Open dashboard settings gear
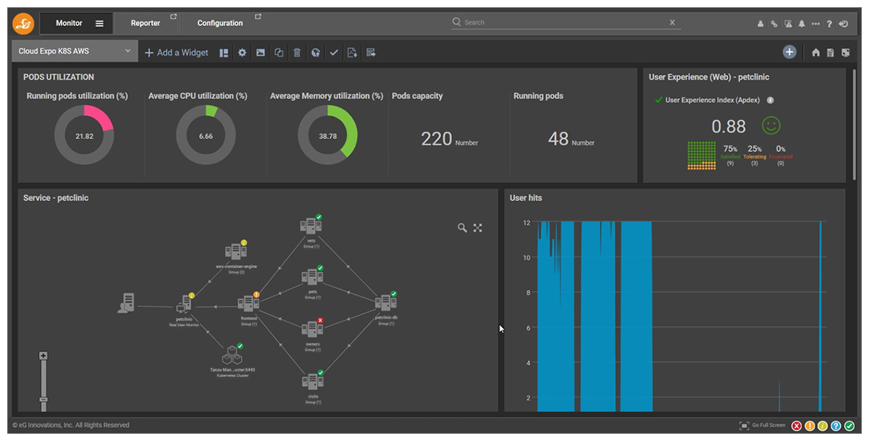This screenshot has height=441, width=869. point(243,52)
